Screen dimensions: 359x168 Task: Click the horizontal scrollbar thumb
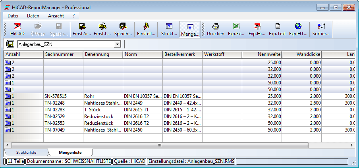tap(160, 145)
